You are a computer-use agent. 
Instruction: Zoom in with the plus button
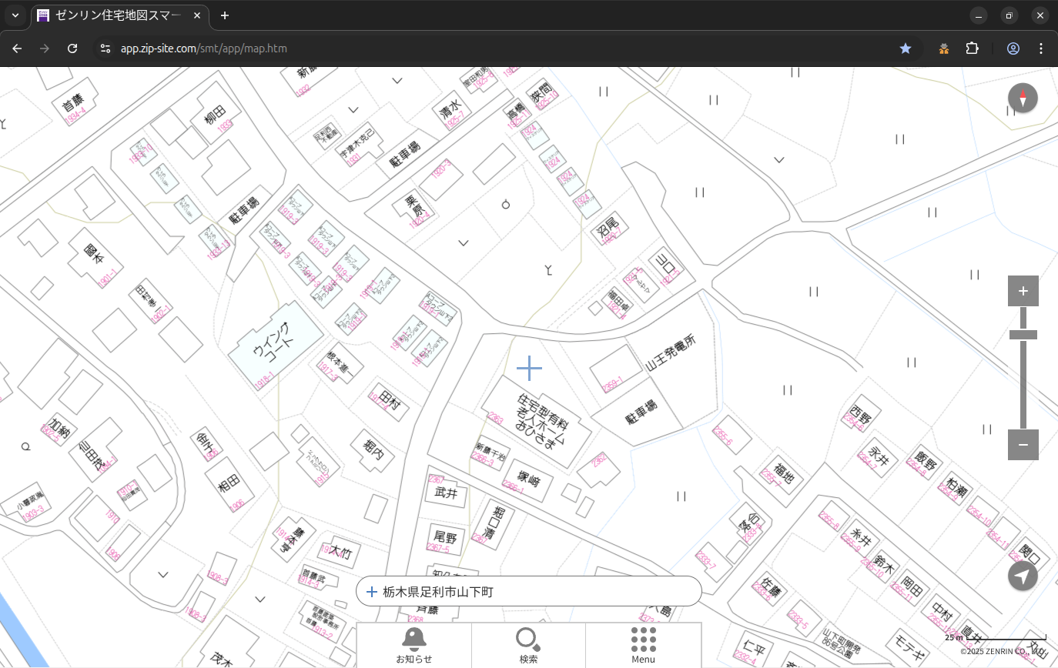1023,291
